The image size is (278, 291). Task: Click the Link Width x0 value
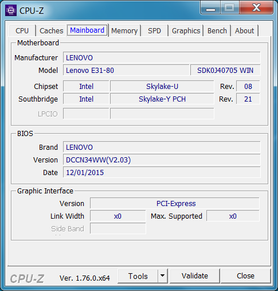coord(118,216)
